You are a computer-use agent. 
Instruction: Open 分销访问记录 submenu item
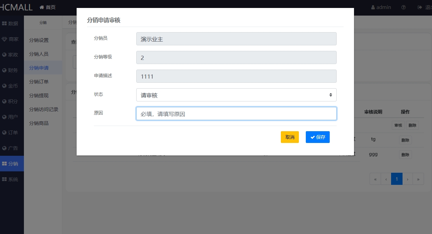[x=44, y=109]
